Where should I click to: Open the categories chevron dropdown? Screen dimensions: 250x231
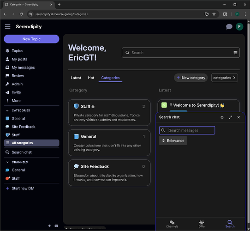[x=224, y=78]
